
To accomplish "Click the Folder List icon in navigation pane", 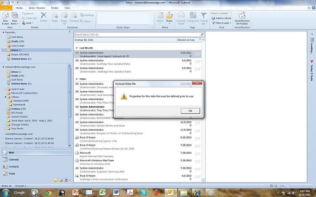I will 61,180.
